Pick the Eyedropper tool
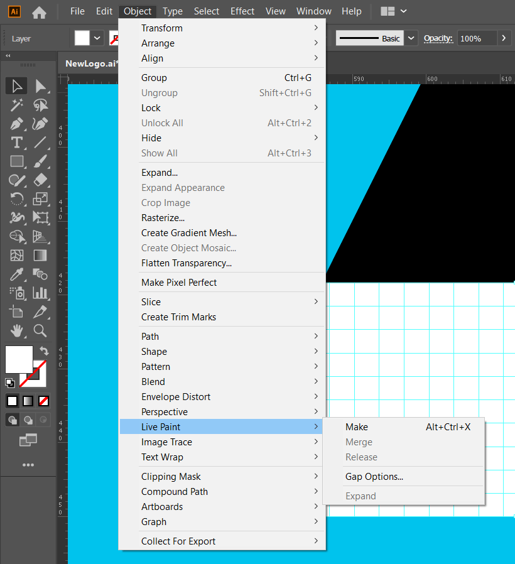 (x=17, y=274)
